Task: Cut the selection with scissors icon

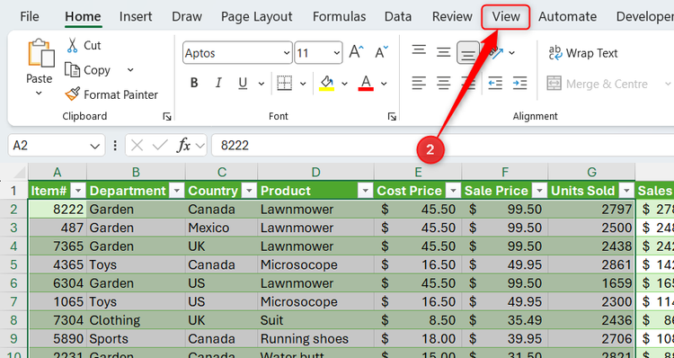Action: [x=72, y=45]
